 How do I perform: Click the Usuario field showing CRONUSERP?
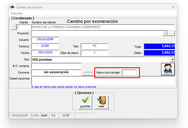click(x=45, y=40)
